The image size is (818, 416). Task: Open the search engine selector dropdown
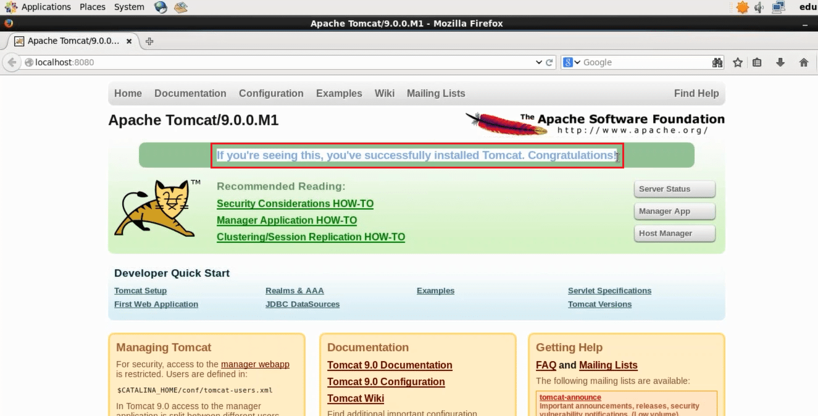tap(577, 62)
